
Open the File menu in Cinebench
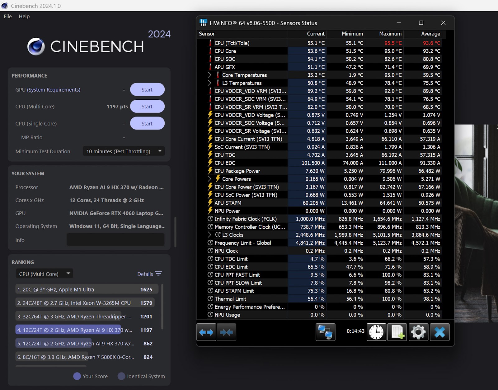8,17
